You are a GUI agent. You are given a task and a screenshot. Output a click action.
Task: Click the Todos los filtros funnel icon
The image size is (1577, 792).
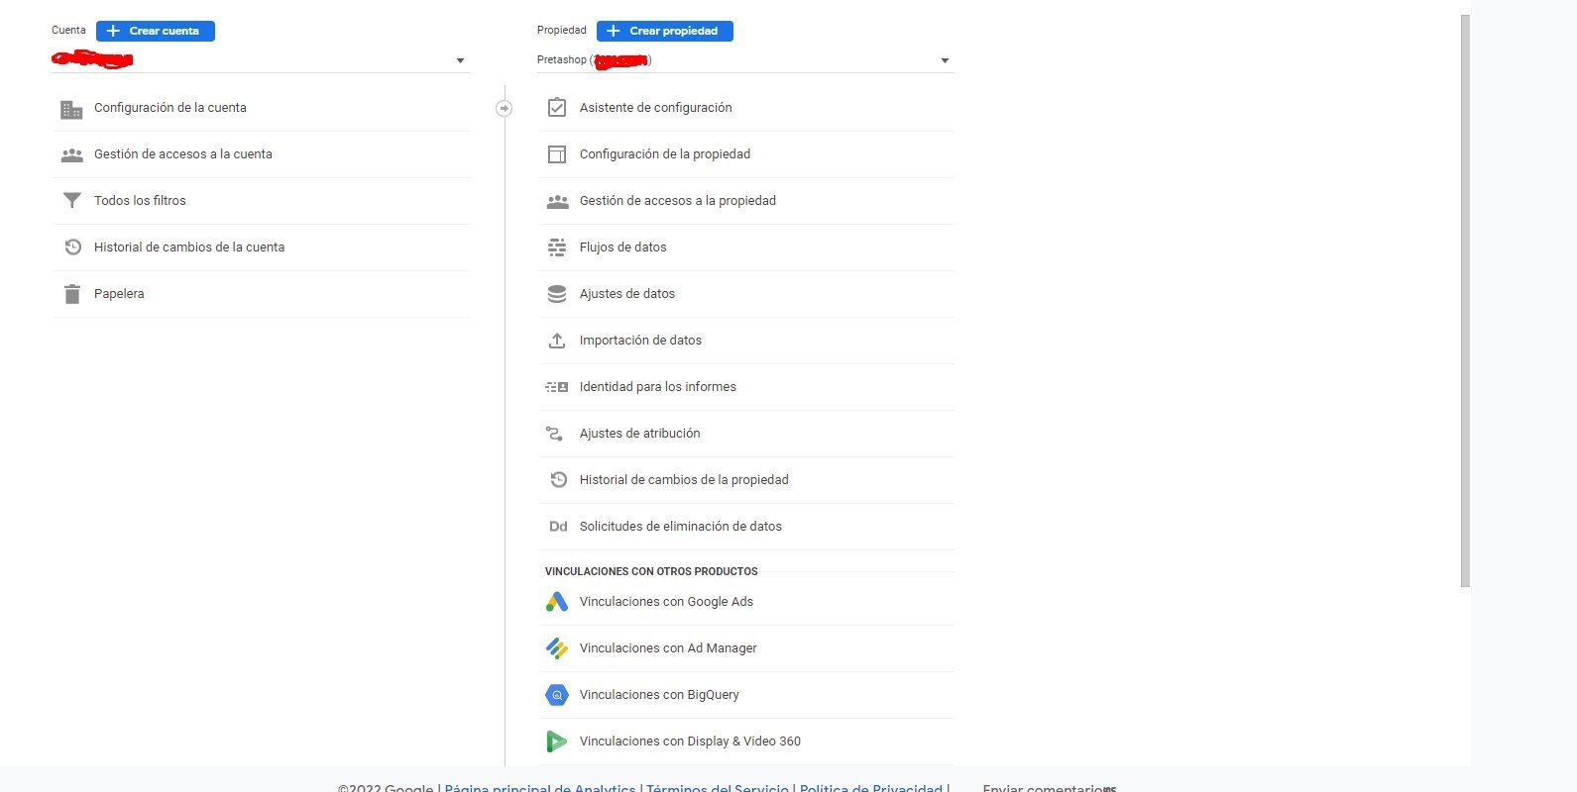72,201
